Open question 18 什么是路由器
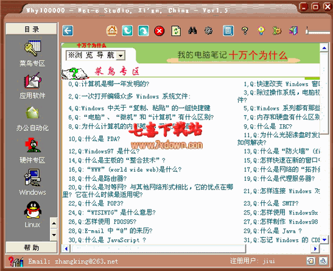 point(97,178)
